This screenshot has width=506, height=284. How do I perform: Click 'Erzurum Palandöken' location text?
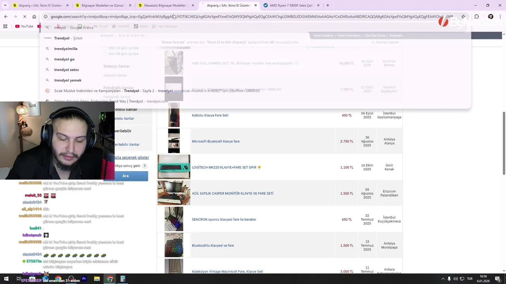[389, 193]
